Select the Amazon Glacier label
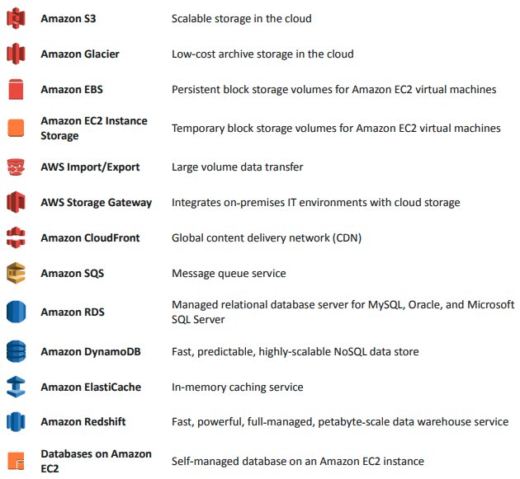Image resolution: width=520 pixels, height=479 pixels. tap(80, 54)
